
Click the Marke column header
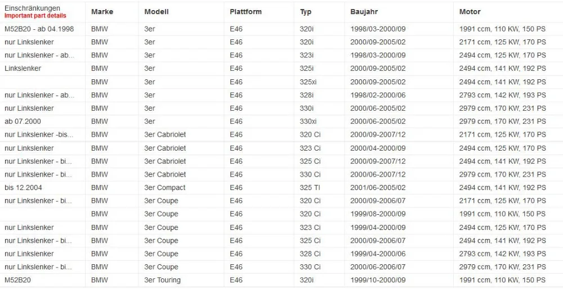102,12
